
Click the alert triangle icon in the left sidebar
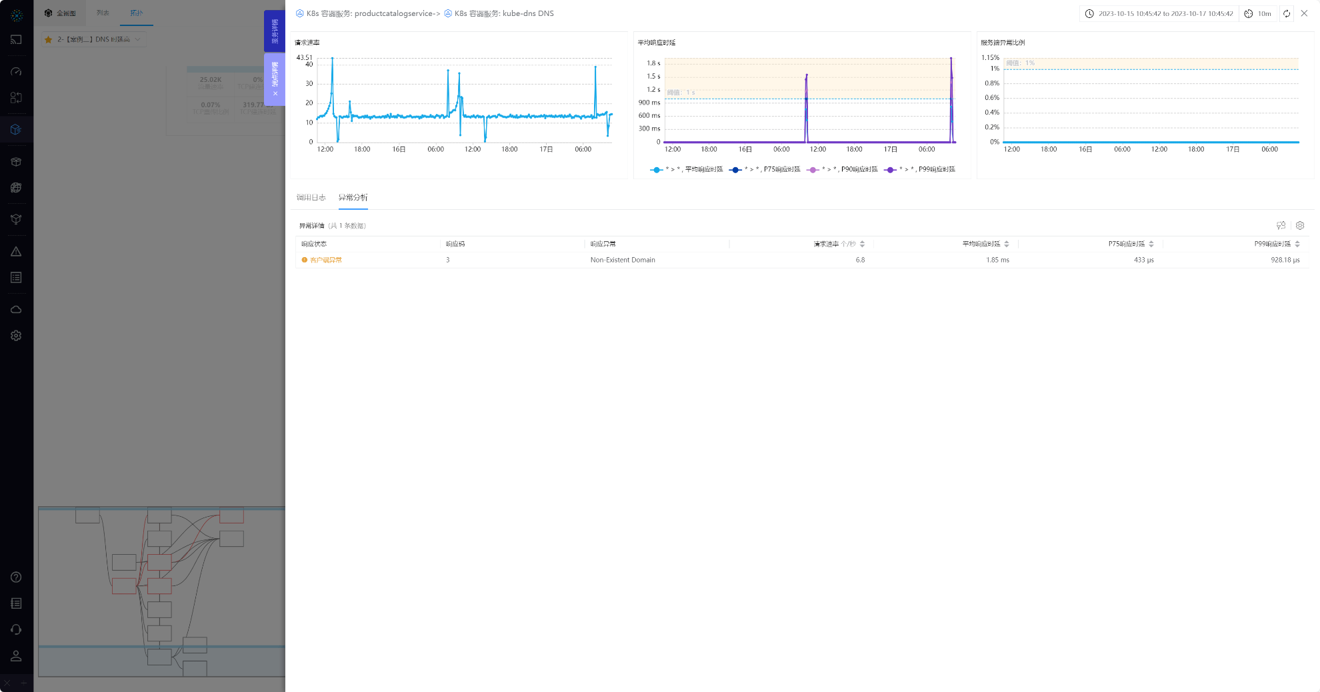pyautogui.click(x=16, y=252)
